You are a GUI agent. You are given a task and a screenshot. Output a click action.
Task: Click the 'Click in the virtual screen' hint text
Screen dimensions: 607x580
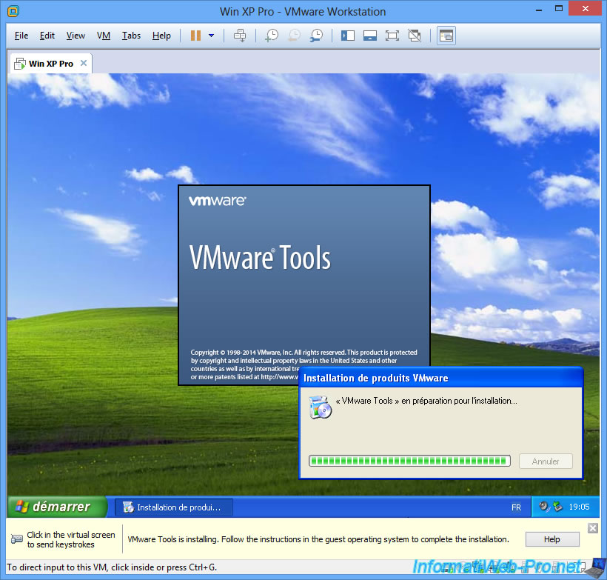tap(71, 539)
